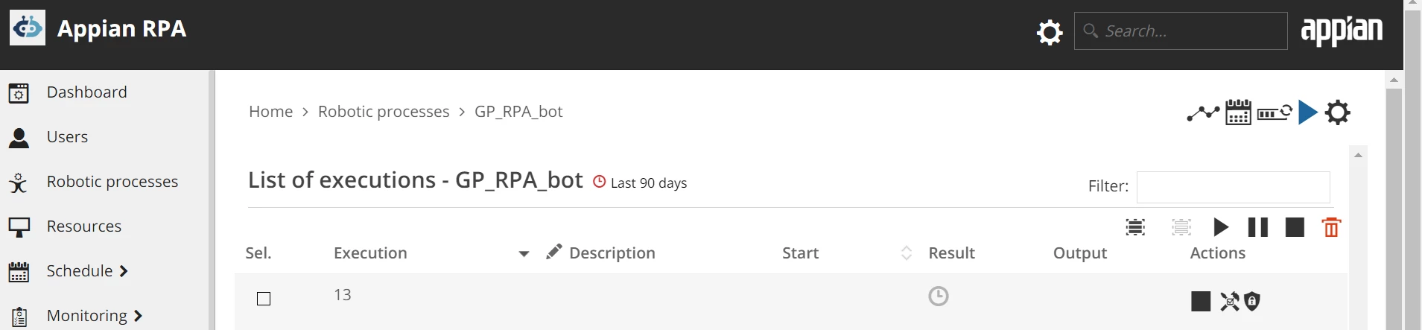
Task: Sort by Execution column arrow
Action: coord(524,254)
